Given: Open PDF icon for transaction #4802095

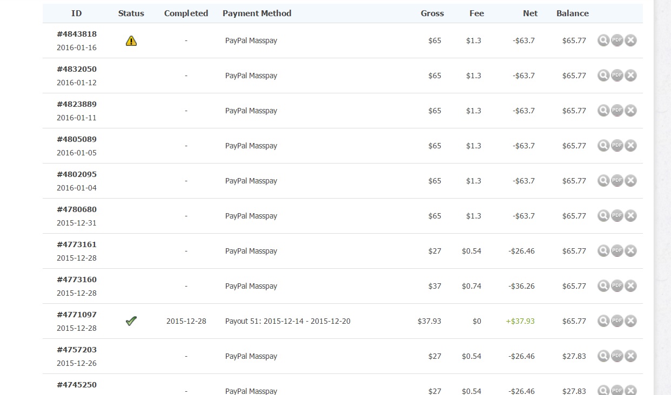Looking at the screenshot, I should pyautogui.click(x=617, y=181).
